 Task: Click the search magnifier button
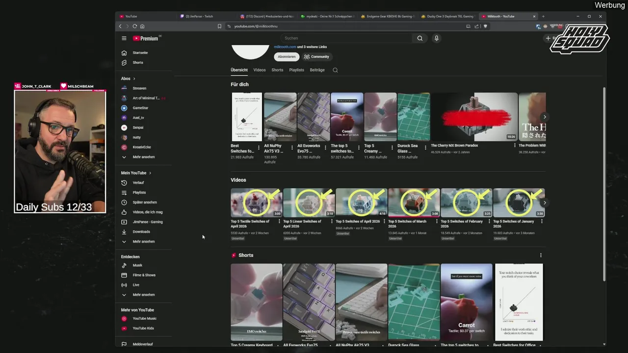[x=420, y=38]
